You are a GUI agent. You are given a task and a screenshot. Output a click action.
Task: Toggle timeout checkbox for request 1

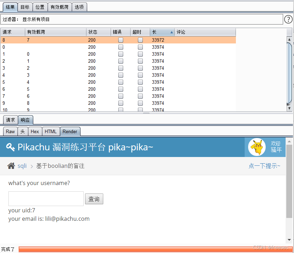[140, 54]
